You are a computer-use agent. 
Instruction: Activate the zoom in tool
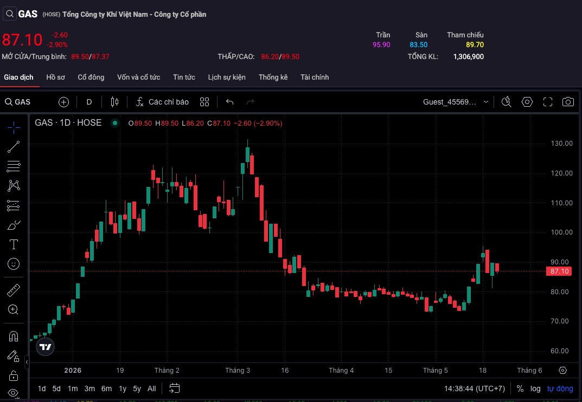pos(14,310)
